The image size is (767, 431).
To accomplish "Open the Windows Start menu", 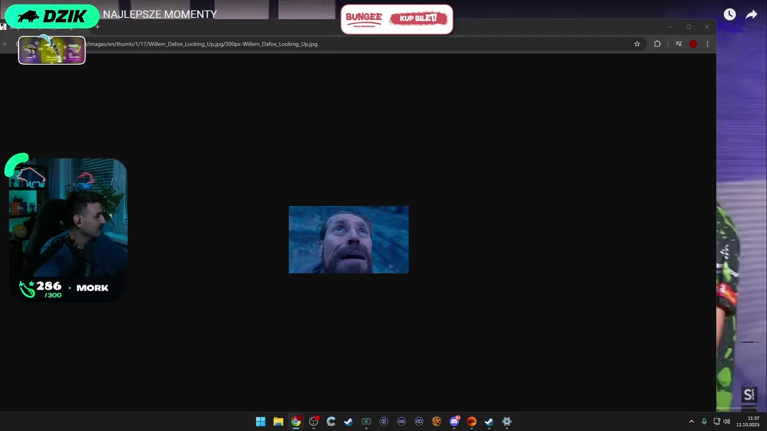I will click(261, 421).
